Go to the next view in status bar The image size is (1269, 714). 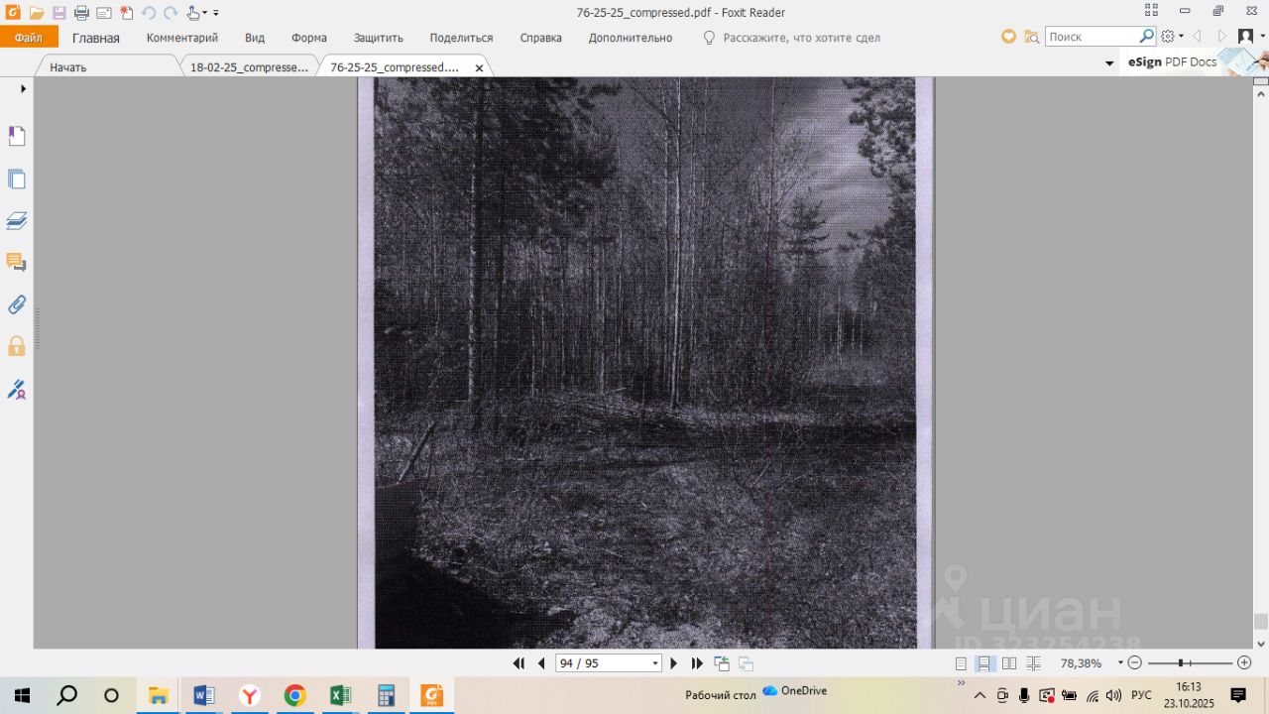746,663
